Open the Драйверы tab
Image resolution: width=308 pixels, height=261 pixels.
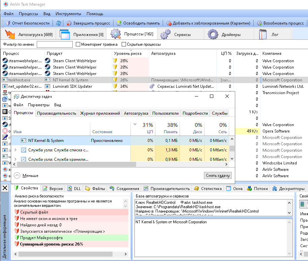click(x=229, y=34)
